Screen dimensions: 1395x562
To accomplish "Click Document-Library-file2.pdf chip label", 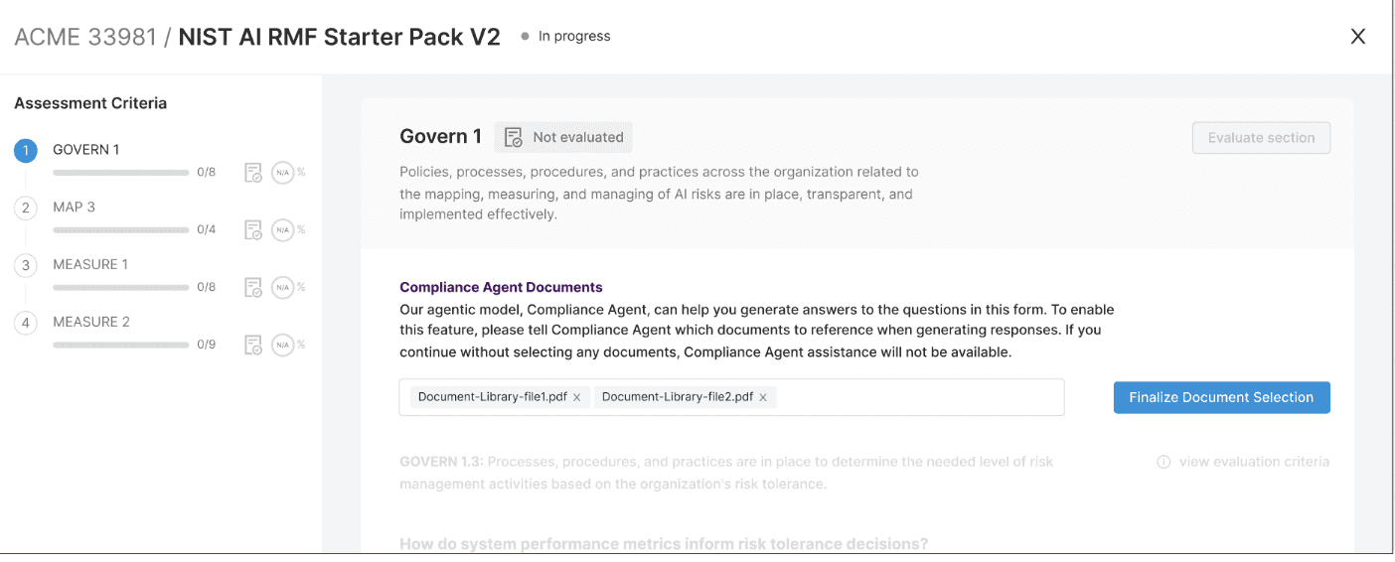I will [678, 397].
